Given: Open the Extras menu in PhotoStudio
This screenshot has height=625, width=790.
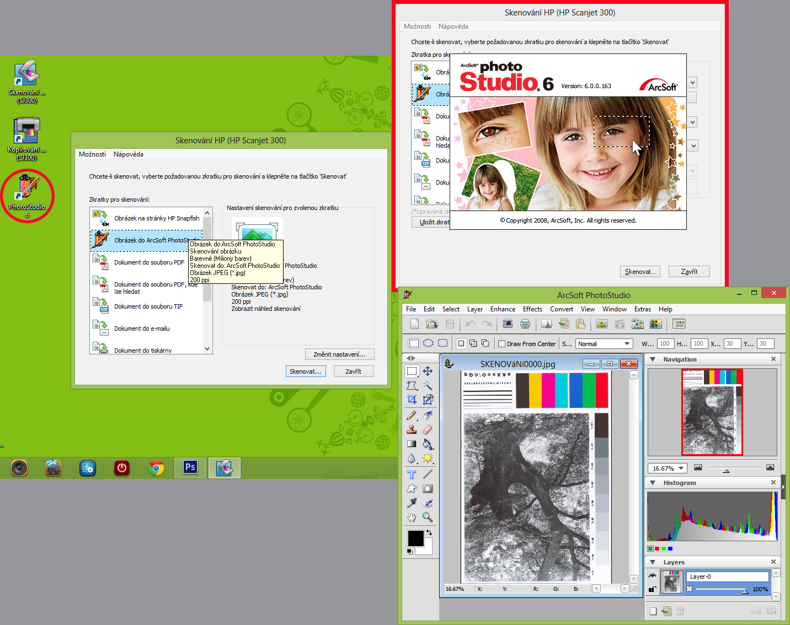Looking at the screenshot, I should [643, 309].
